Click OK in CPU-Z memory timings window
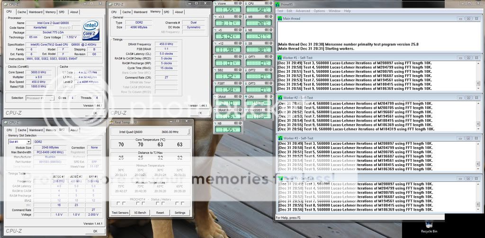485x238 pixels. click(x=200, y=113)
